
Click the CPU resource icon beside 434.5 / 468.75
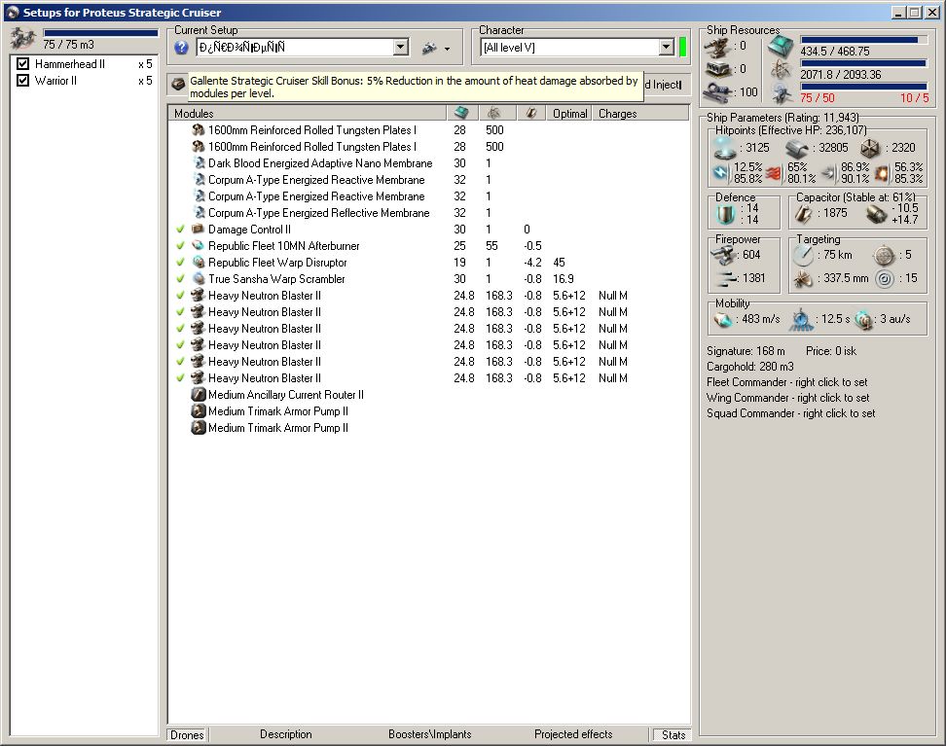(782, 47)
